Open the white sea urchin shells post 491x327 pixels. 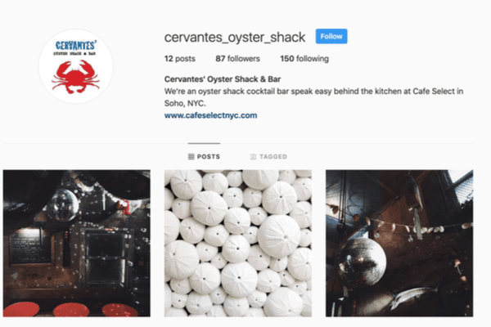click(x=238, y=243)
